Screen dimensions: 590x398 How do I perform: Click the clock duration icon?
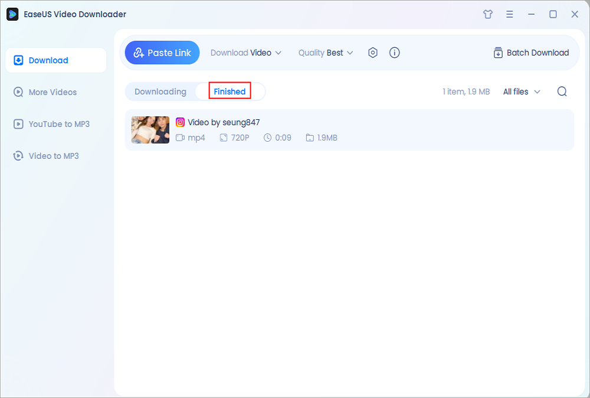267,138
